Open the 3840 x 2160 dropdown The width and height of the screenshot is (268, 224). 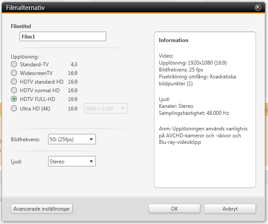(106, 108)
